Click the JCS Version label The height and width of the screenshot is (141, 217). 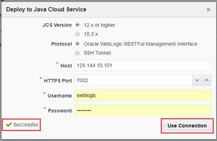pos(57,25)
